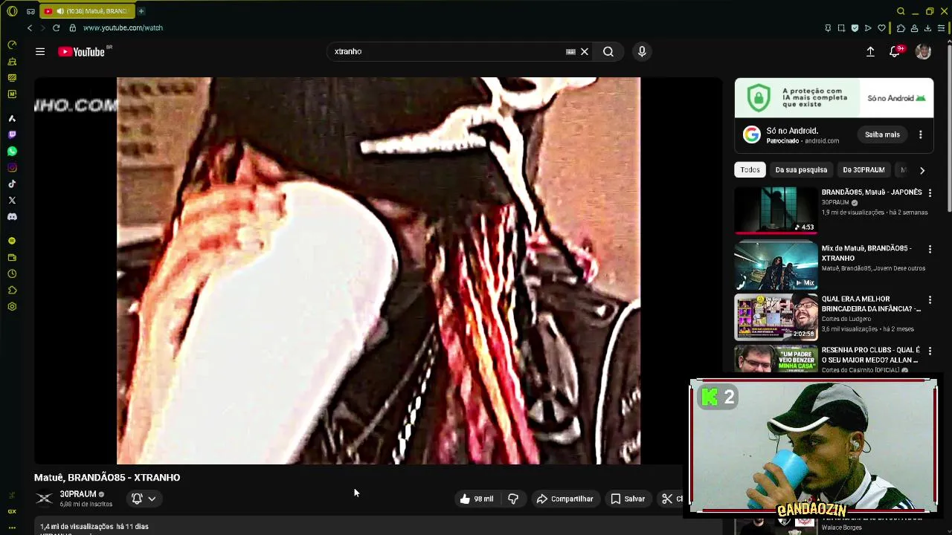
Task: Open the on-screen keyboard in search box
Action: click(x=570, y=51)
